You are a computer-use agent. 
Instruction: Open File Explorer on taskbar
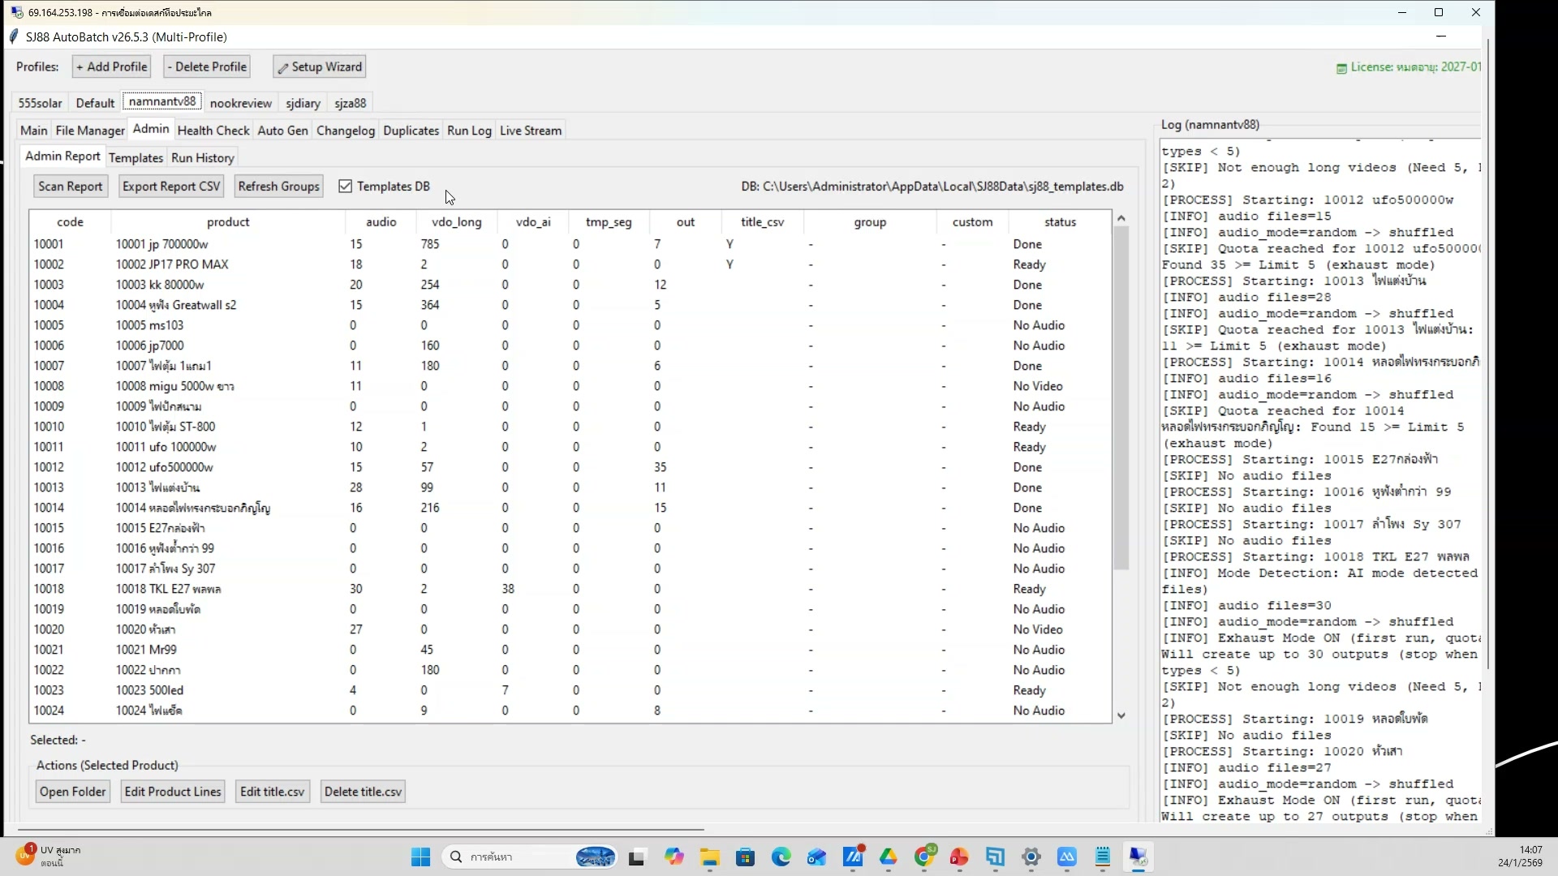709,857
